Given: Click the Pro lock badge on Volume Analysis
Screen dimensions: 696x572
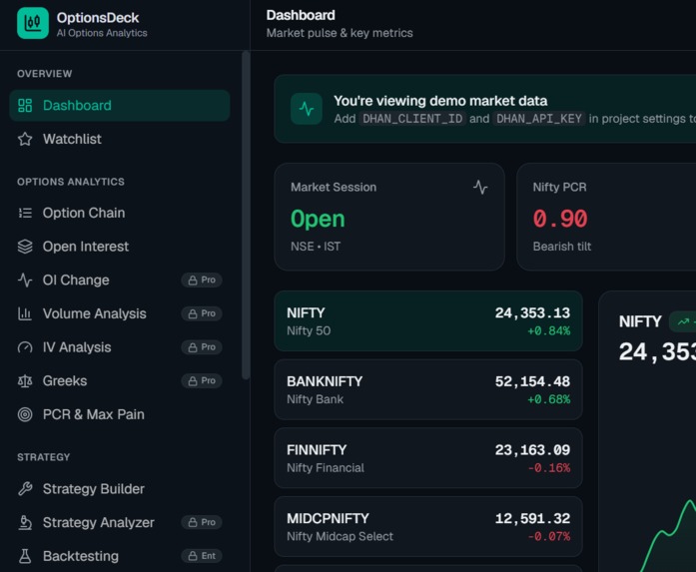Looking at the screenshot, I should (x=202, y=313).
